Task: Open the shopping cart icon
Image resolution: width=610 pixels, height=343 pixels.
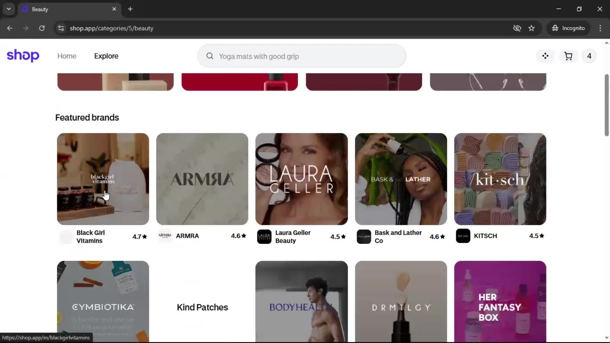Action: point(568,56)
